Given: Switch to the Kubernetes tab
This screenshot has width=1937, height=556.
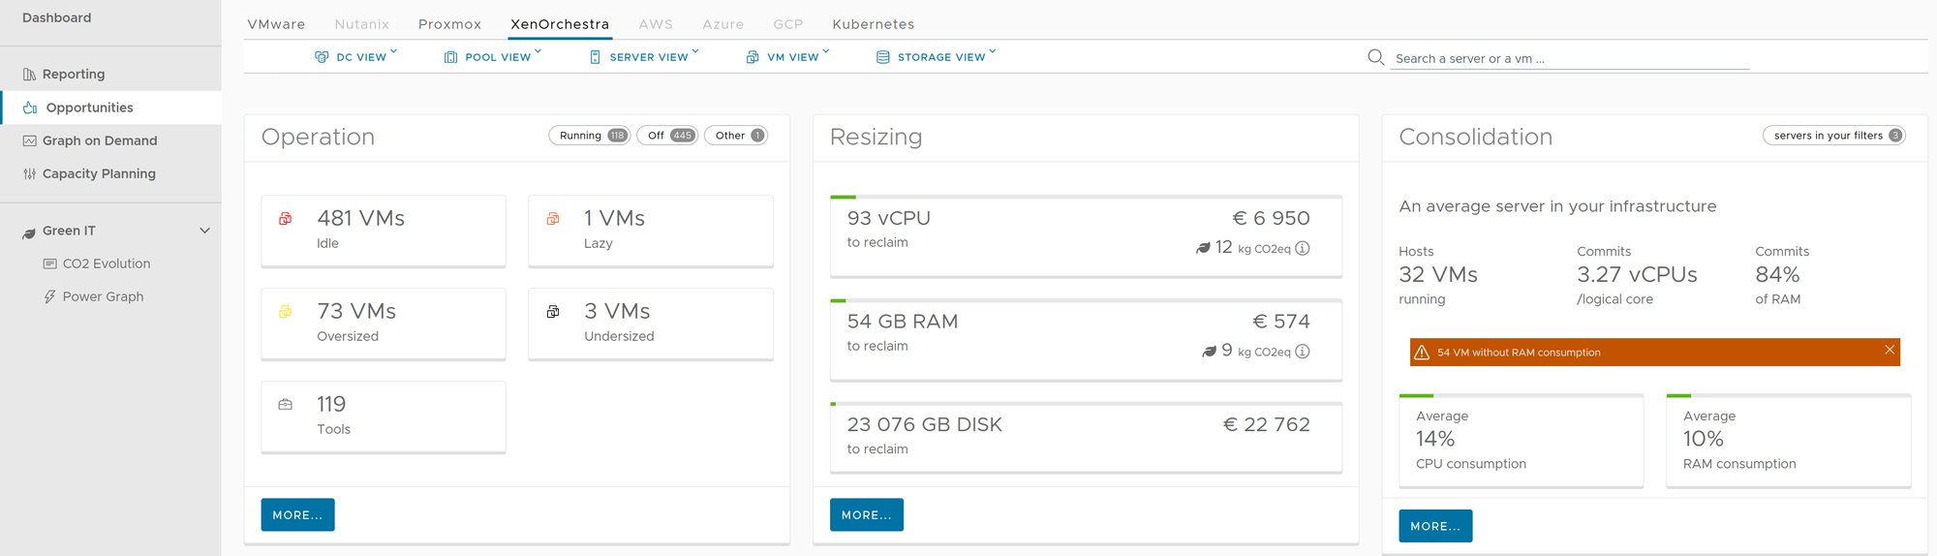Looking at the screenshot, I should tap(873, 24).
